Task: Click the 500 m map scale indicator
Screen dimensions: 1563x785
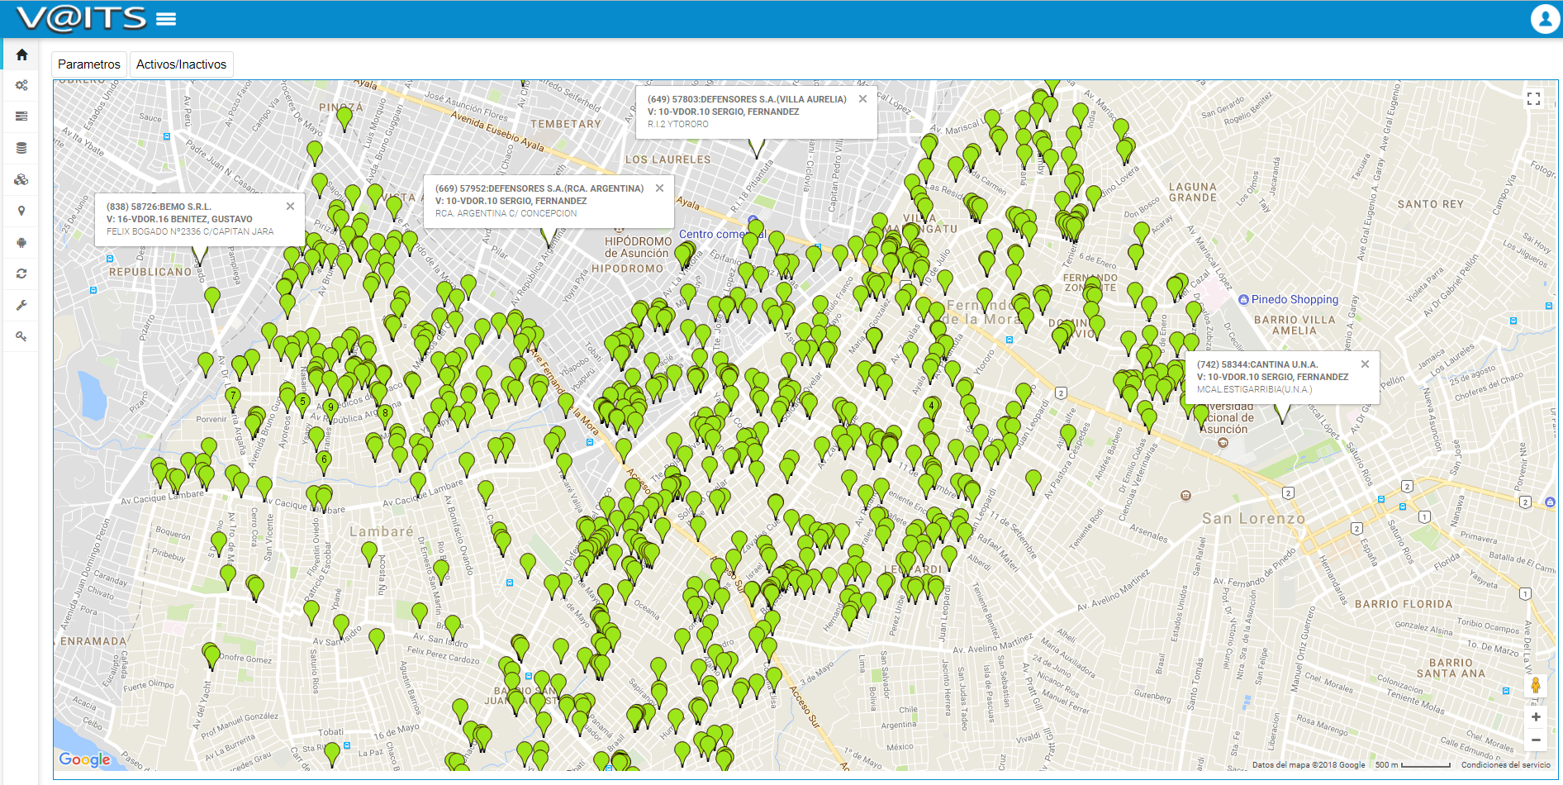Action: (x=1413, y=765)
